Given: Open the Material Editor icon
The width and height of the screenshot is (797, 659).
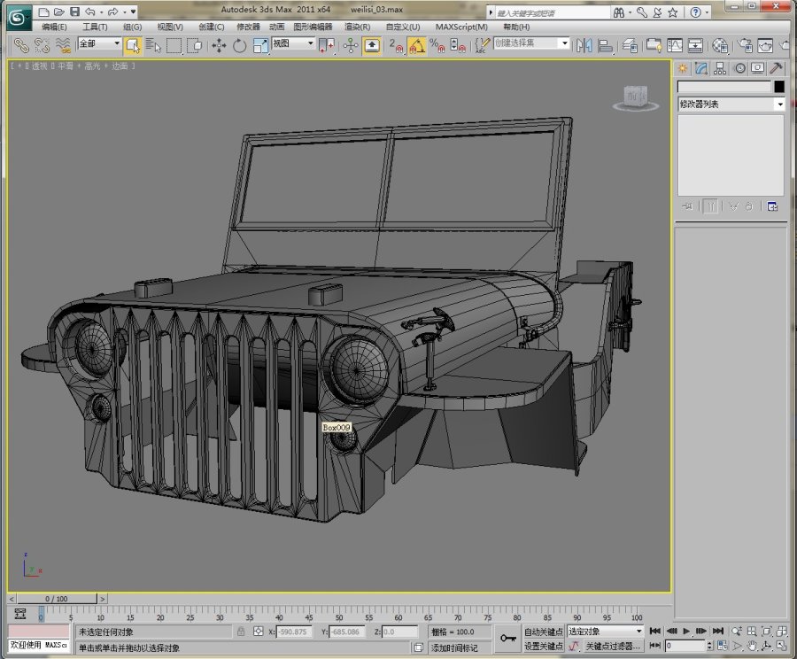Looking at the screenshot, I should point(720,46).
